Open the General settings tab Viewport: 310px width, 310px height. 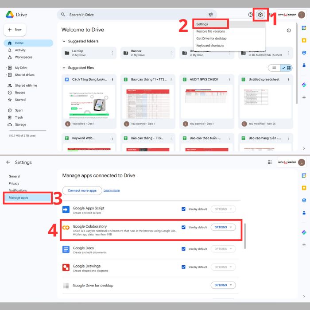coord(14,176)
